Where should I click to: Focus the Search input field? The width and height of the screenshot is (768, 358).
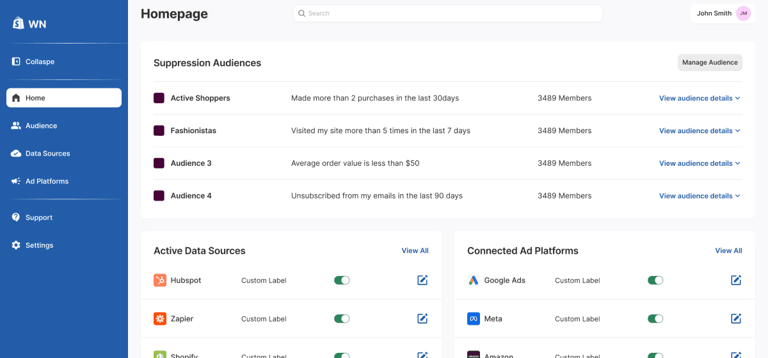[448, 13]
